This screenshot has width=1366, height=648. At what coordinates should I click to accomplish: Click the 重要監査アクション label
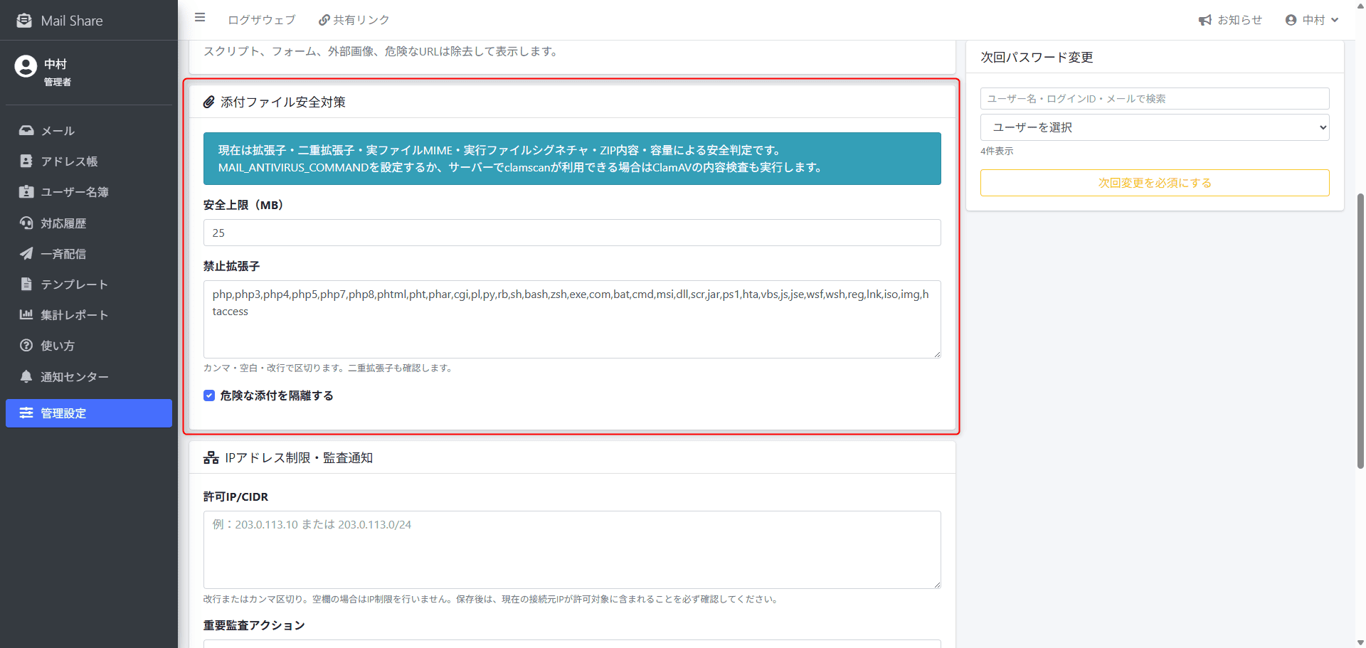coord(254,625)
